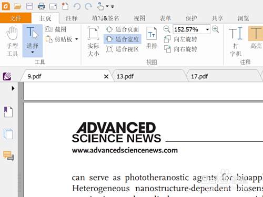Choose 适合页面 fit page

coord(123,29)
